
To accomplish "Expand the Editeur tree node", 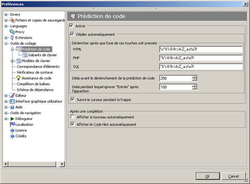I will [x=6, y=95].
